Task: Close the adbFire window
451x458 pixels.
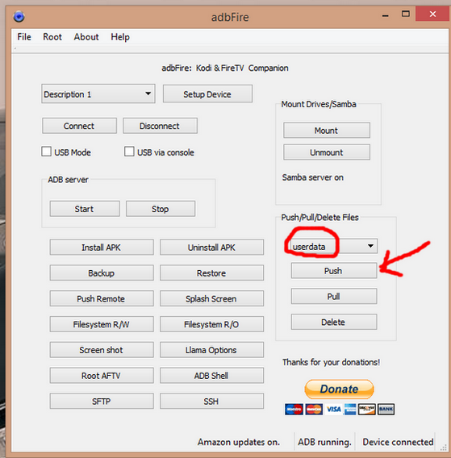Action: click(432, 14)
